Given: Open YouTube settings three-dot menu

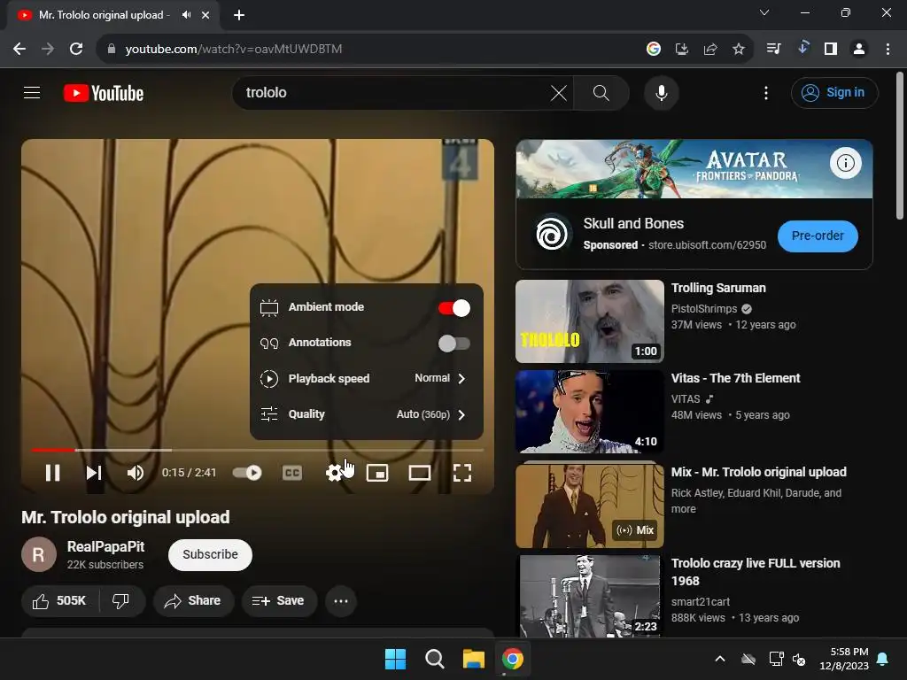Looking at the screenshot, I should pyautogui.click(x=766, y=92).
